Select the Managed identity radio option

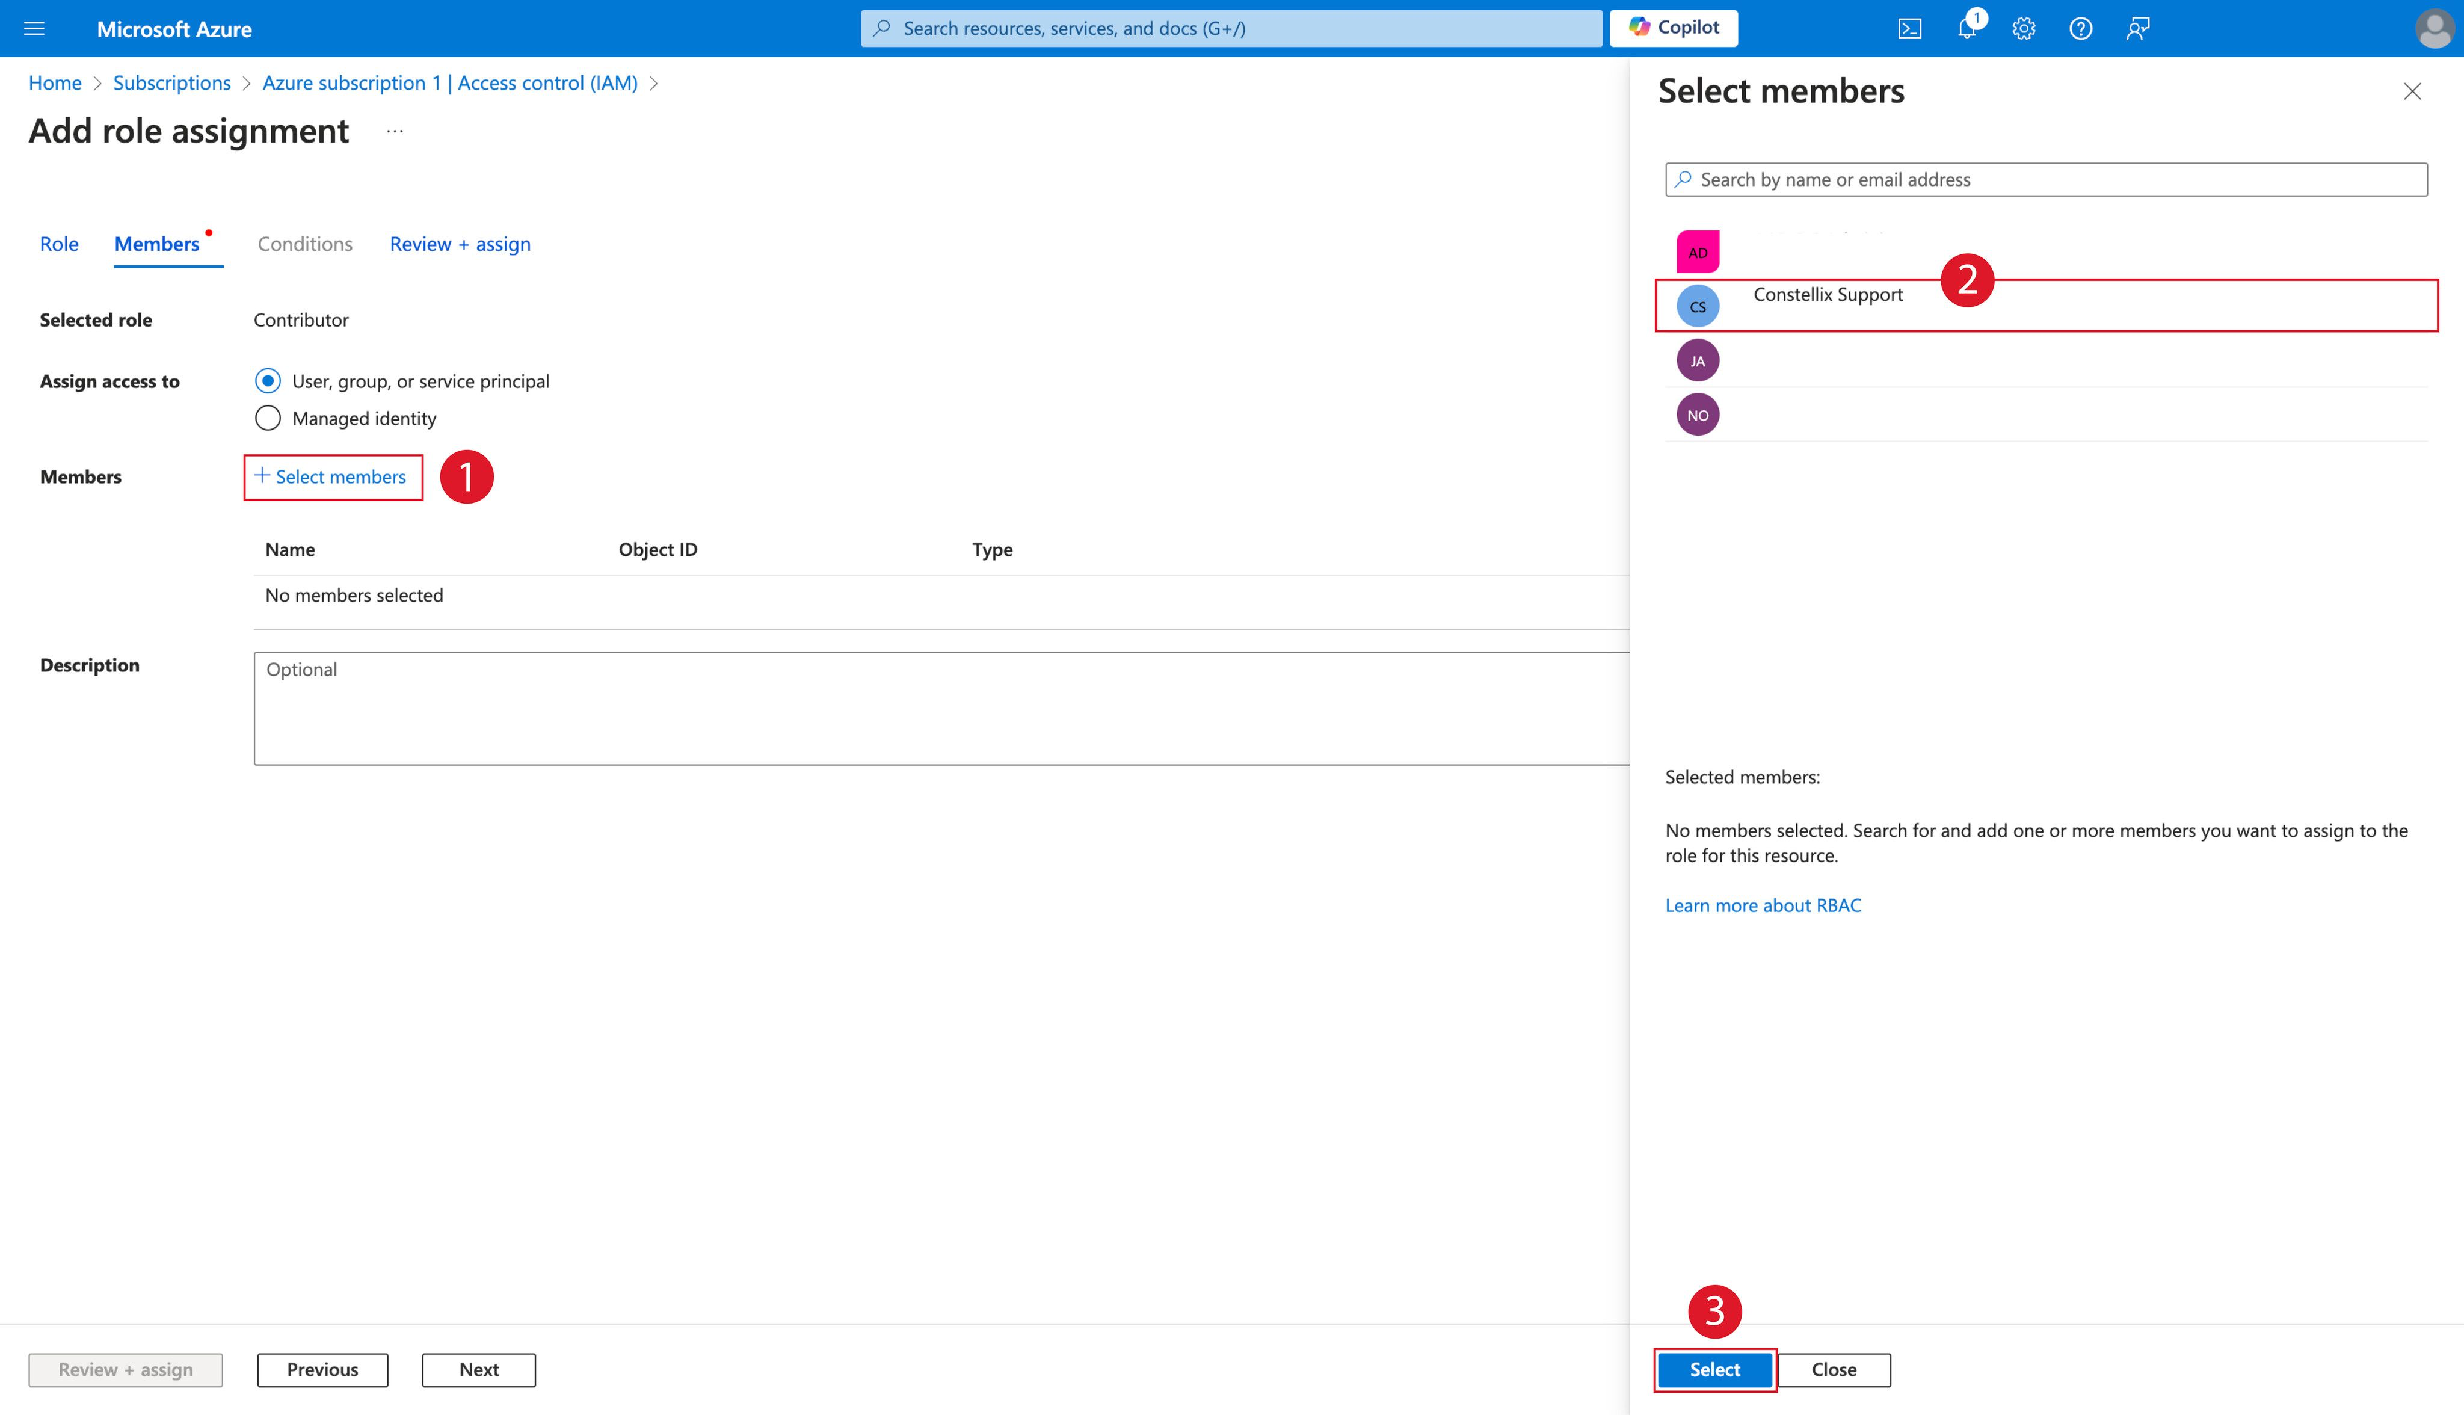[x=268, y=418]
